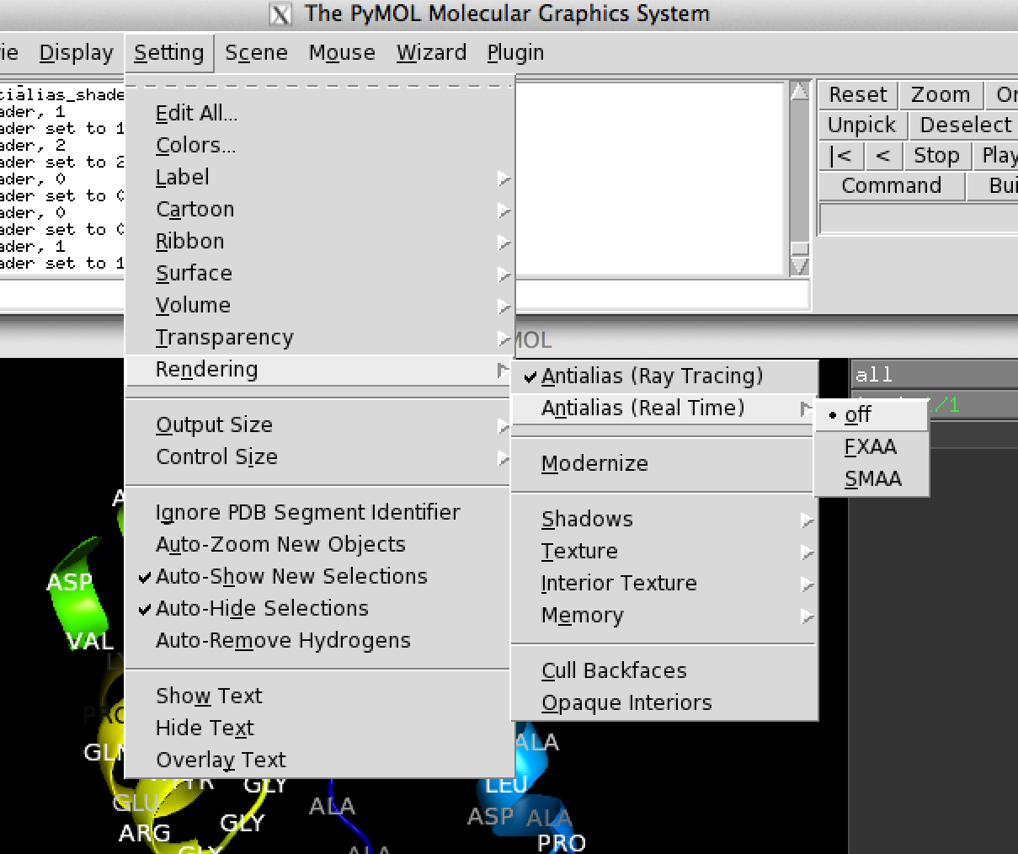
Task: Click the rewind-to-start '|<' button
Action: click(x=840, y=156)
